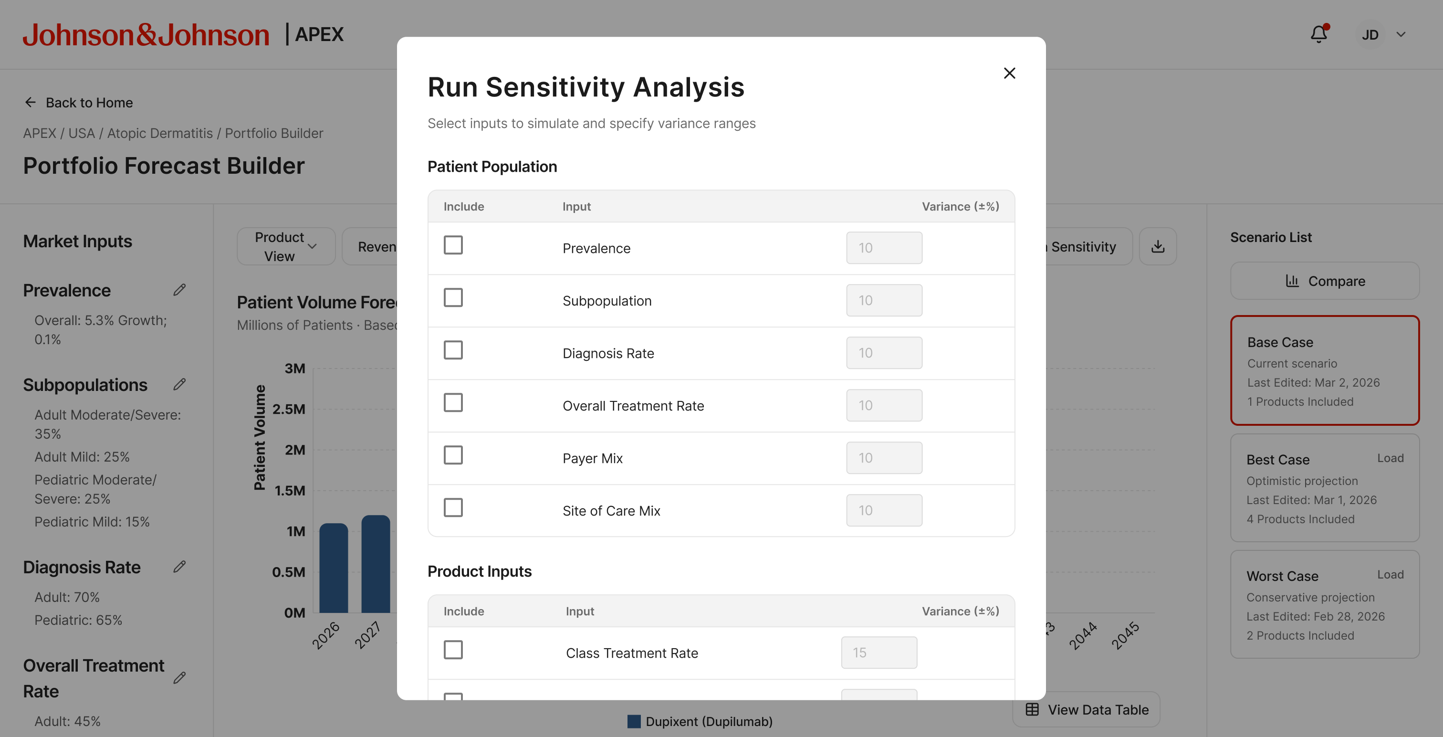This screenshot has height=737, width=1443.
Task: Click the Best Case scenario card title
Action: (x=1278, y=460)
